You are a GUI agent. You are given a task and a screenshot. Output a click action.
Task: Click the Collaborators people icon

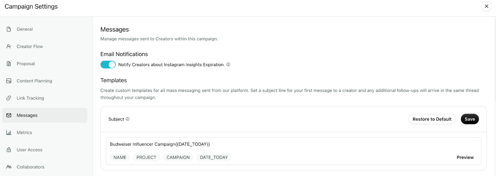click(x=9, y=167)
